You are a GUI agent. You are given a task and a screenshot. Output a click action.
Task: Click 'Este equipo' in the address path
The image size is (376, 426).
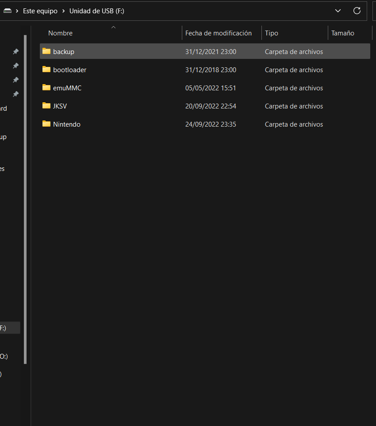[x=40, y=11]
